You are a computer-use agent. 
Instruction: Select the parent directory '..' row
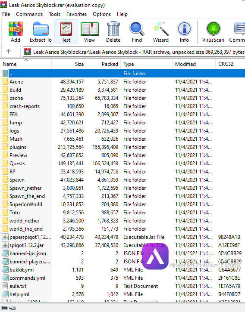coord(122,74)
